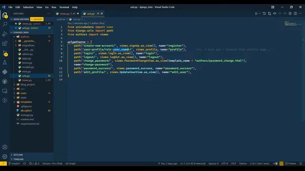
Task: Click Spaces: 4 indentation status
Action: click(213, 163)
